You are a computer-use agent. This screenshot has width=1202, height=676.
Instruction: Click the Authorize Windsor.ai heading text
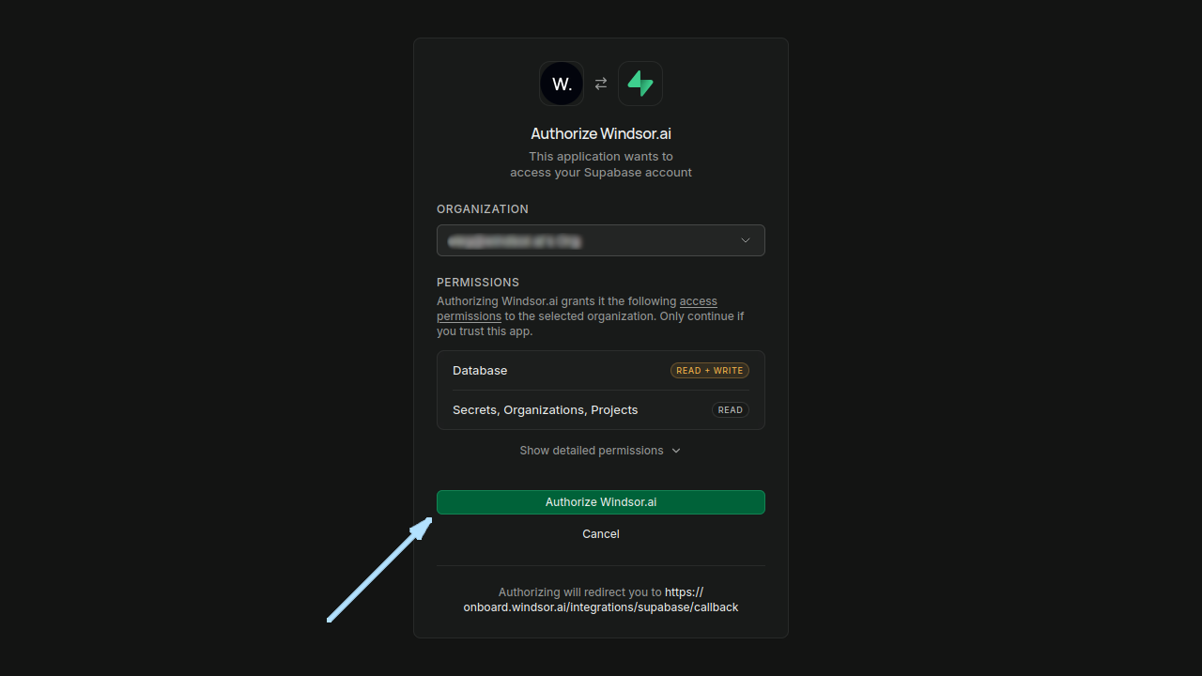pyautogui.click(x=601, y=134)
